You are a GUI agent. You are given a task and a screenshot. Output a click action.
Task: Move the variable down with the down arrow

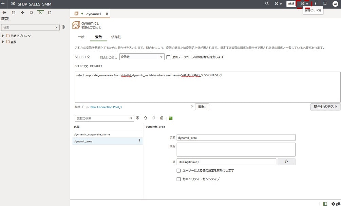(154, 118)
